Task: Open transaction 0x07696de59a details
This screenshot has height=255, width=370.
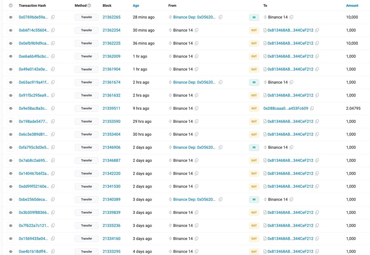Action: point(33,17)
